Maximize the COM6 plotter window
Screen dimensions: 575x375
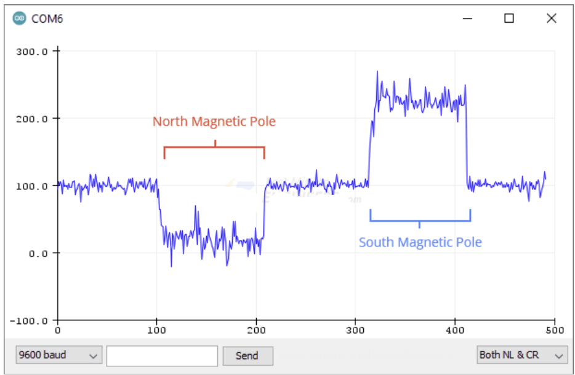tap(509, 18)
